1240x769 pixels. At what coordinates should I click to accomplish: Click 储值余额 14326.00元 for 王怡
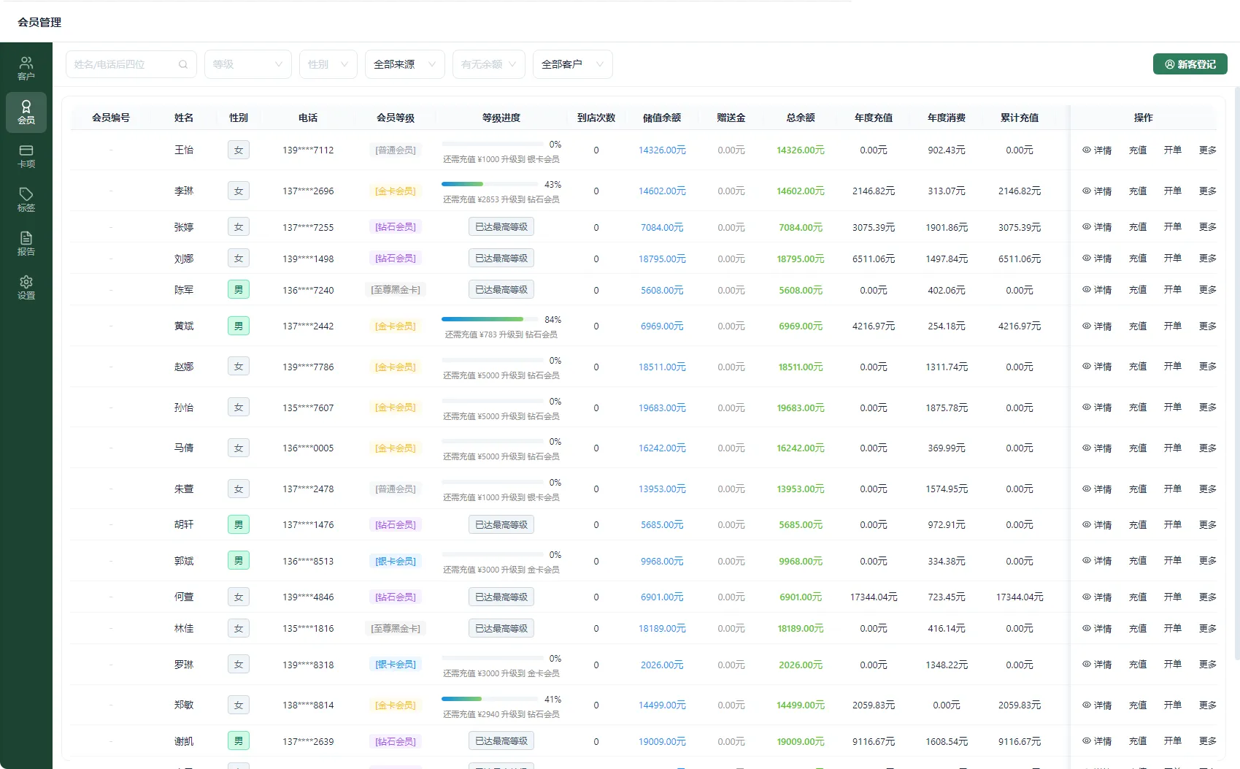point(662,150)
